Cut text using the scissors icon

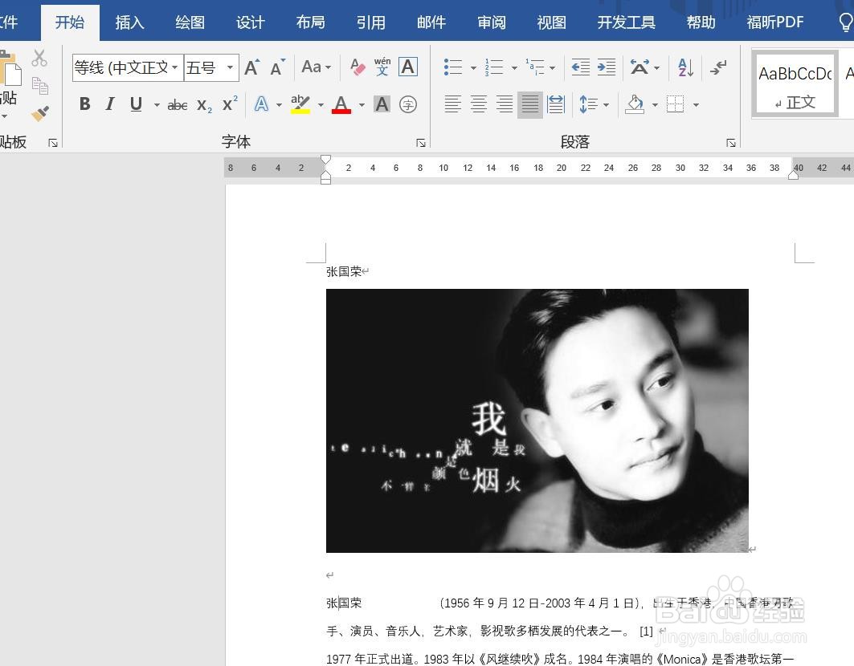38,58
